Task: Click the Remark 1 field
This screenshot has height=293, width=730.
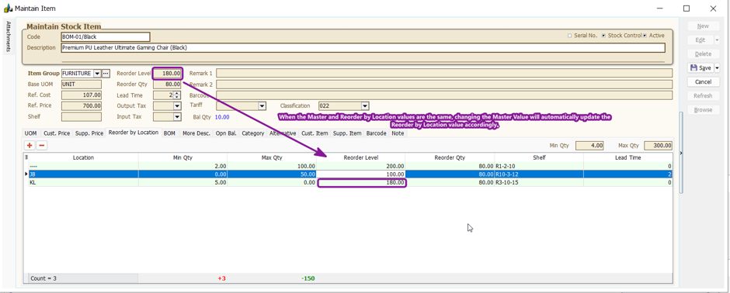Action: [444, 74]
